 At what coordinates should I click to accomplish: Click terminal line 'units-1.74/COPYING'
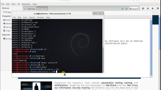coord(22,20)
